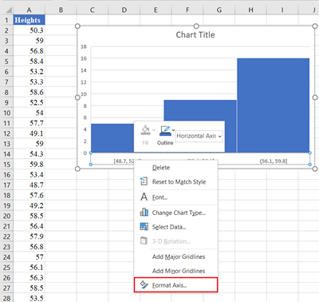This screenshot has height=302, width=319.
Task: Select cell containing 59.8
Action: click(29, 165)
